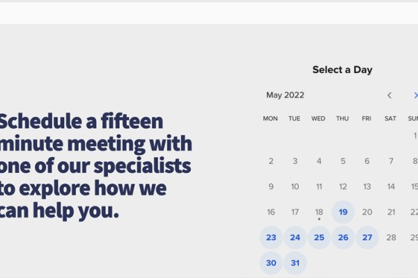Click disabled date May 20
The height and width of the screenshot is (278, 418).
[x=367, y=212]
